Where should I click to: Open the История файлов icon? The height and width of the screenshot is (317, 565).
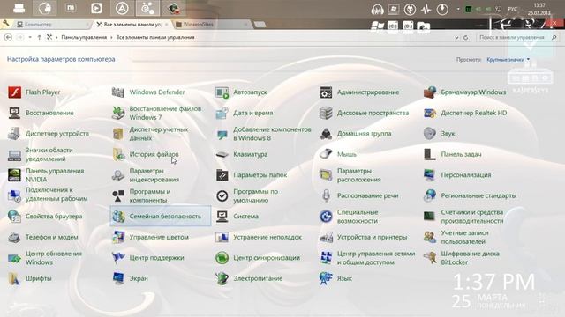tap(118, 154)
